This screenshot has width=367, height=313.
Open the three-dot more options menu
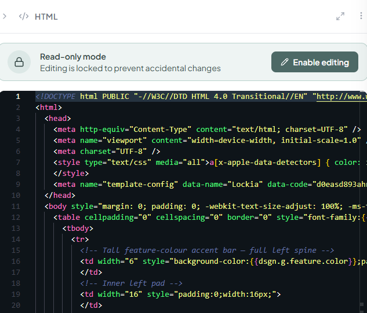tap(361, 16)
